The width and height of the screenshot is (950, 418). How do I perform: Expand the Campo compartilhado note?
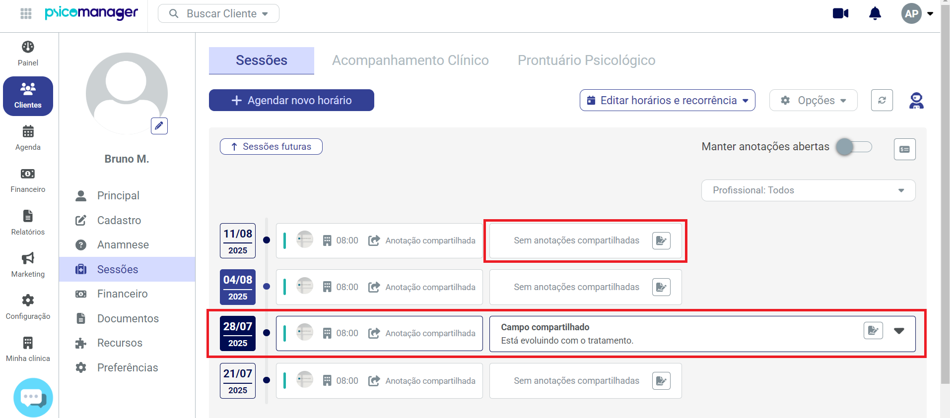point(899,331)
